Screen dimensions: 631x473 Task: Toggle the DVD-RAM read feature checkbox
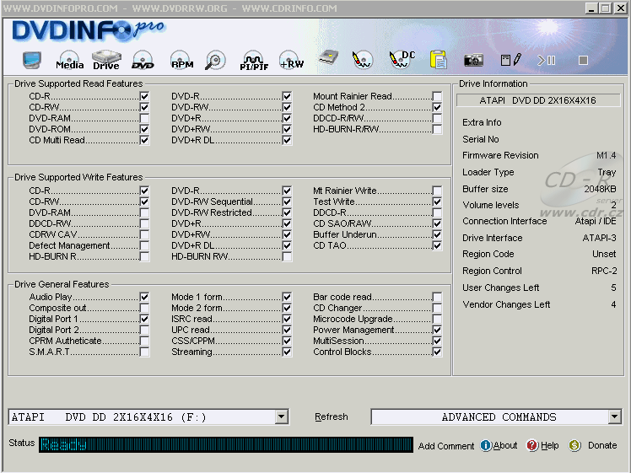point(144,118)
